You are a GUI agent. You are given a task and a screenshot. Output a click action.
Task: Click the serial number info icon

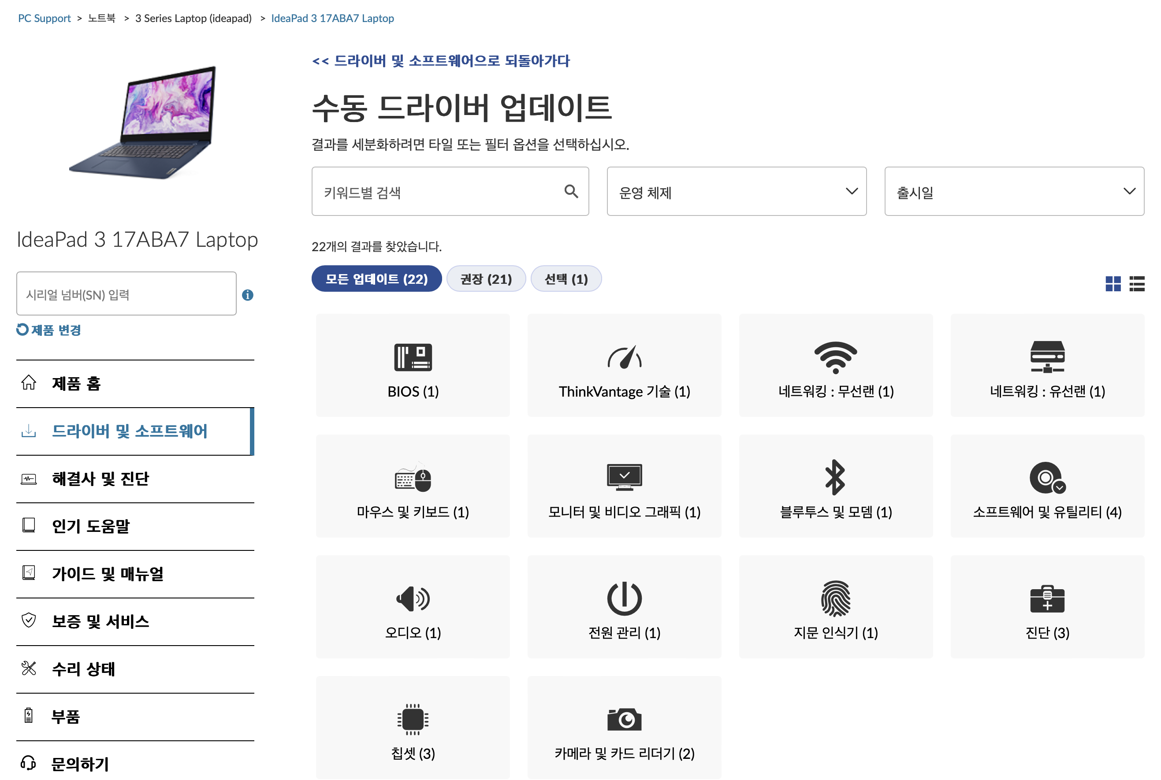pos(248,295)
